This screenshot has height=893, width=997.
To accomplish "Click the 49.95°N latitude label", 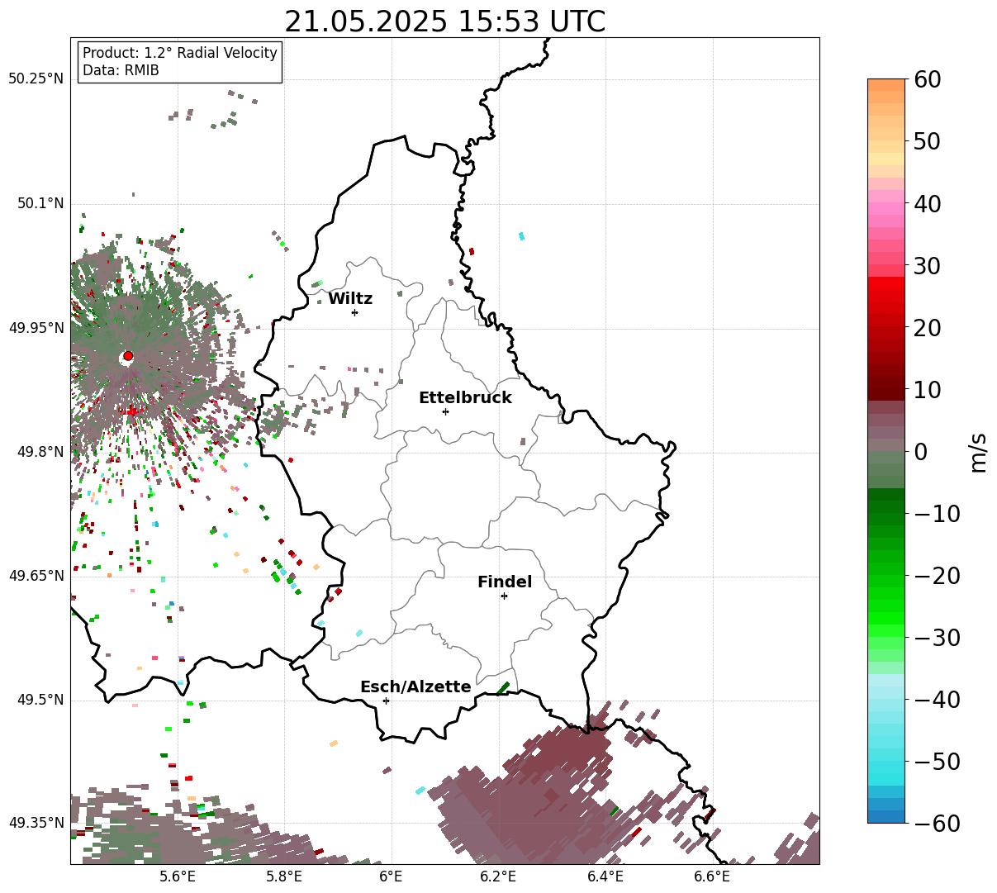I will [36, 328].
